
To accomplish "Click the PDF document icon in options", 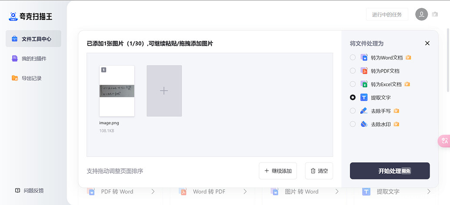I will [x=364, y=71].
